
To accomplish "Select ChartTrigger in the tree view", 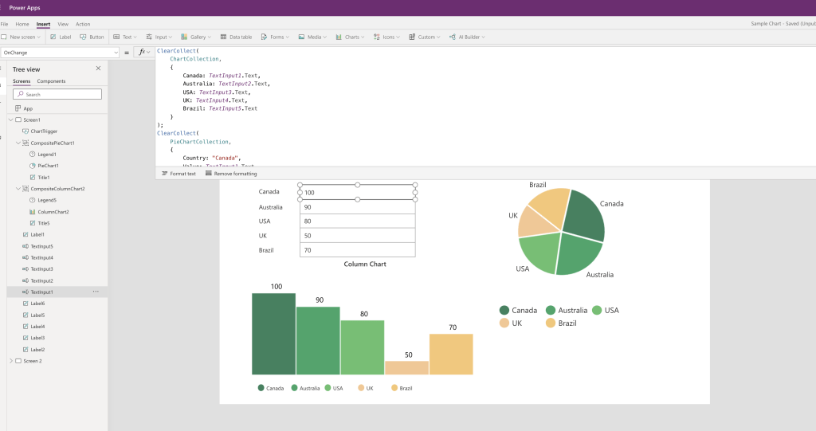I will coord(43,131).
